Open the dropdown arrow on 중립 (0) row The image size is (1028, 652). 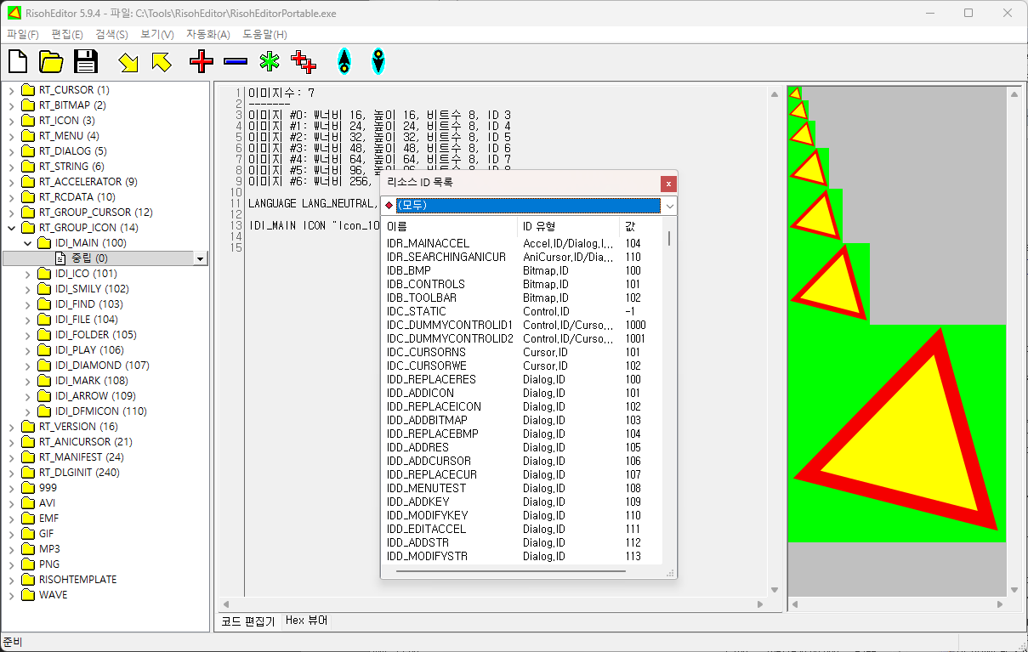click(x=200, y=258)
